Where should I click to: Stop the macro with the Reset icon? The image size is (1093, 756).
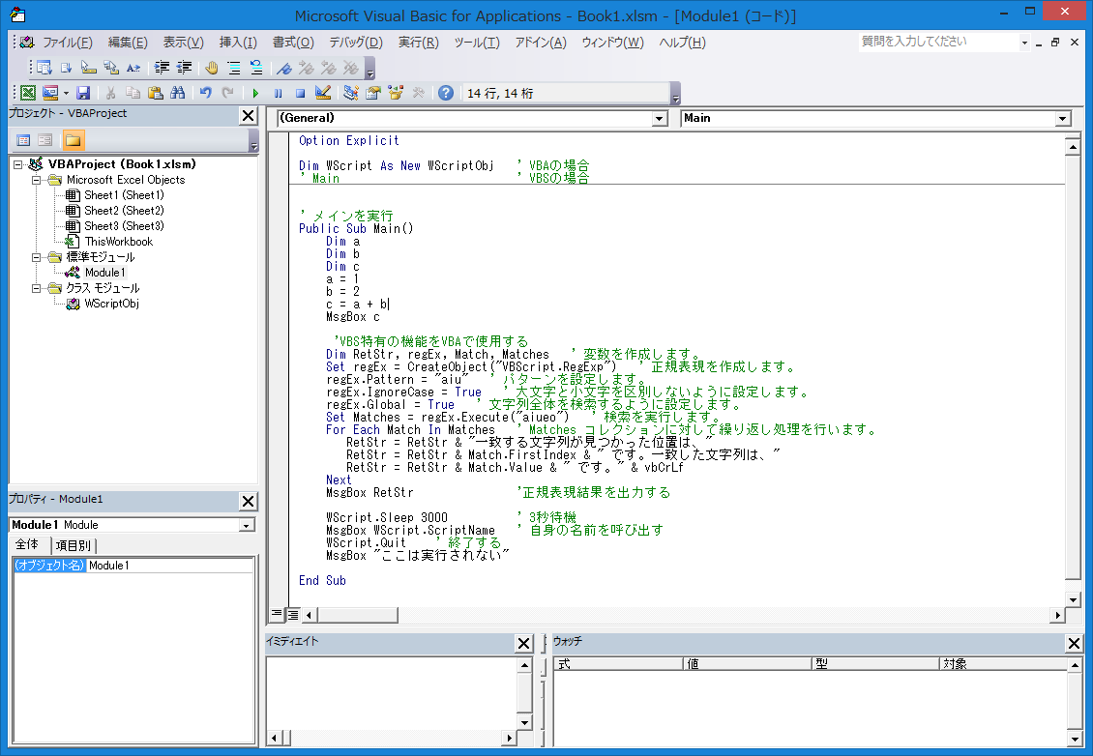(x=298, y=94)
